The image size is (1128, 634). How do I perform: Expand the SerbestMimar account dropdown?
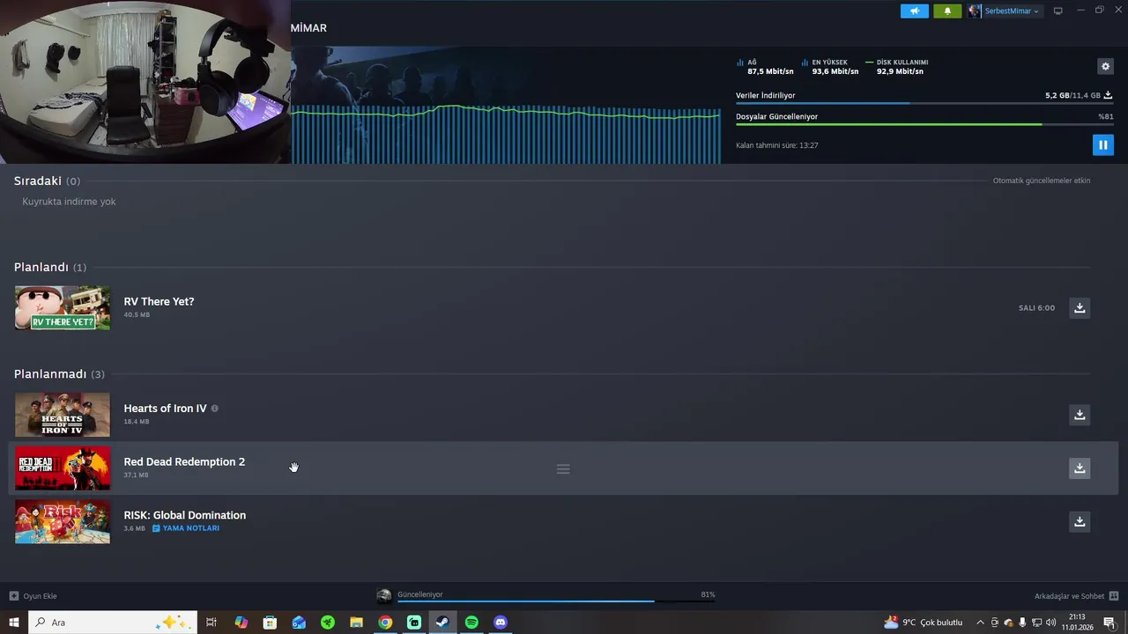pos(1012,11)
